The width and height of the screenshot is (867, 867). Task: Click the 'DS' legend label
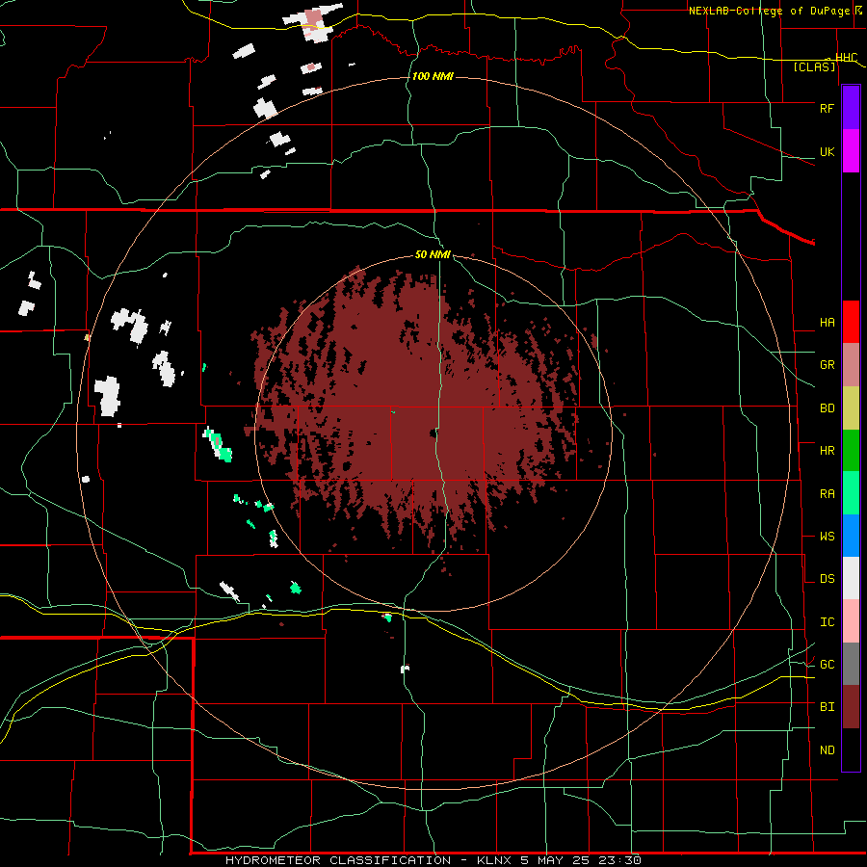tap(827, 579)
